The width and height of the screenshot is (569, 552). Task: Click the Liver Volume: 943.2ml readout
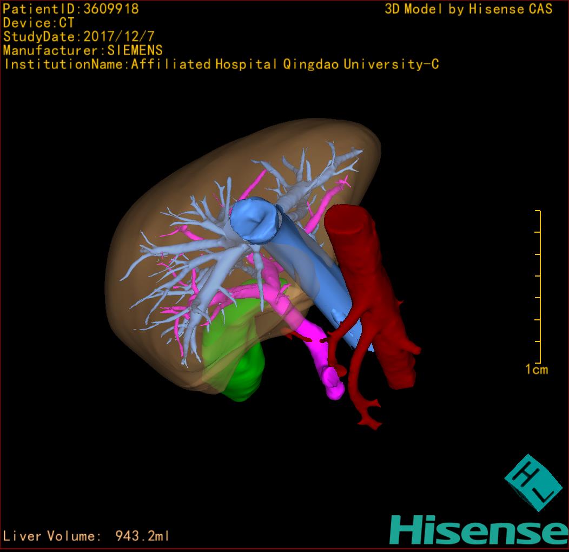point(86,536)
